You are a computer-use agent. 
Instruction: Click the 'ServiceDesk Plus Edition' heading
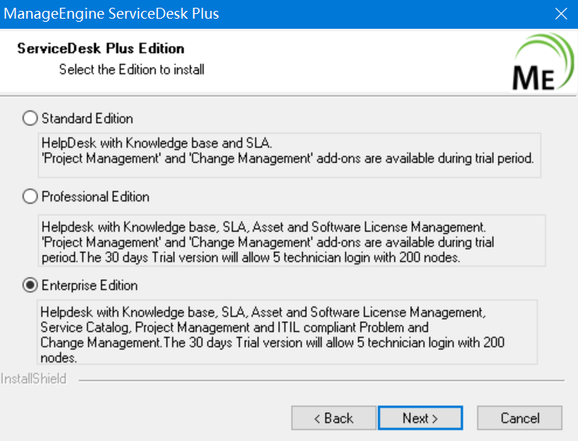click(100, 48)
